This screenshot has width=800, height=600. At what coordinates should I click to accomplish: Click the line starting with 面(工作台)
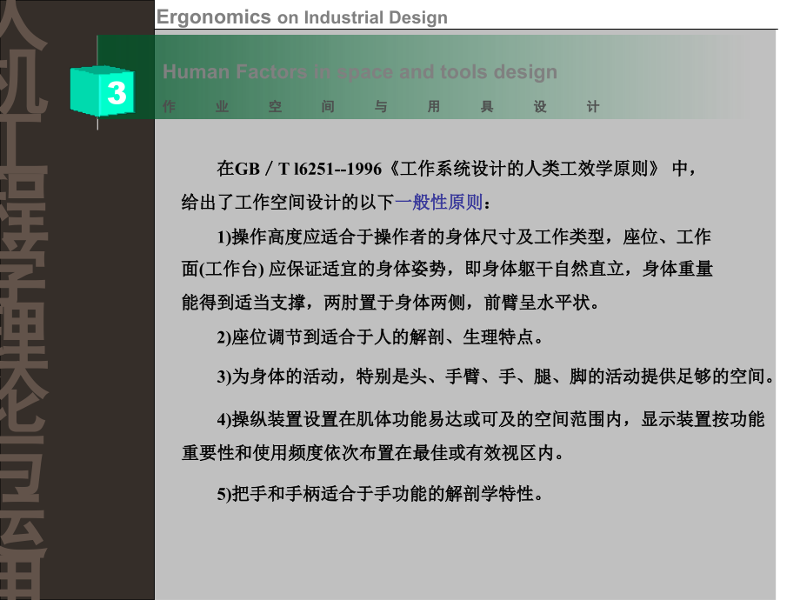click(447, 270)
